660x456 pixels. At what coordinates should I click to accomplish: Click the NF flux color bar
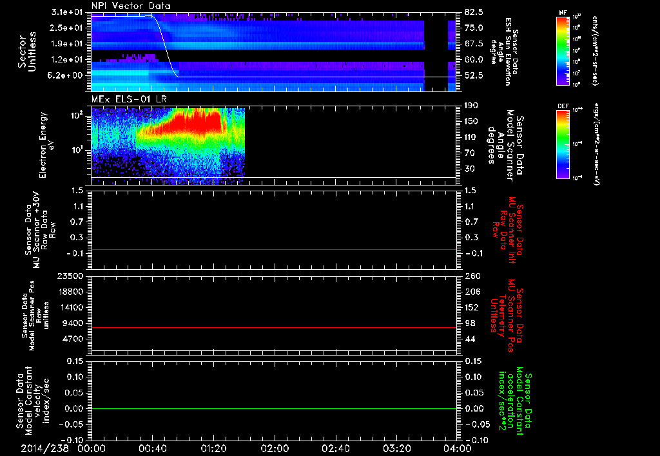click(x=563, y=51)
